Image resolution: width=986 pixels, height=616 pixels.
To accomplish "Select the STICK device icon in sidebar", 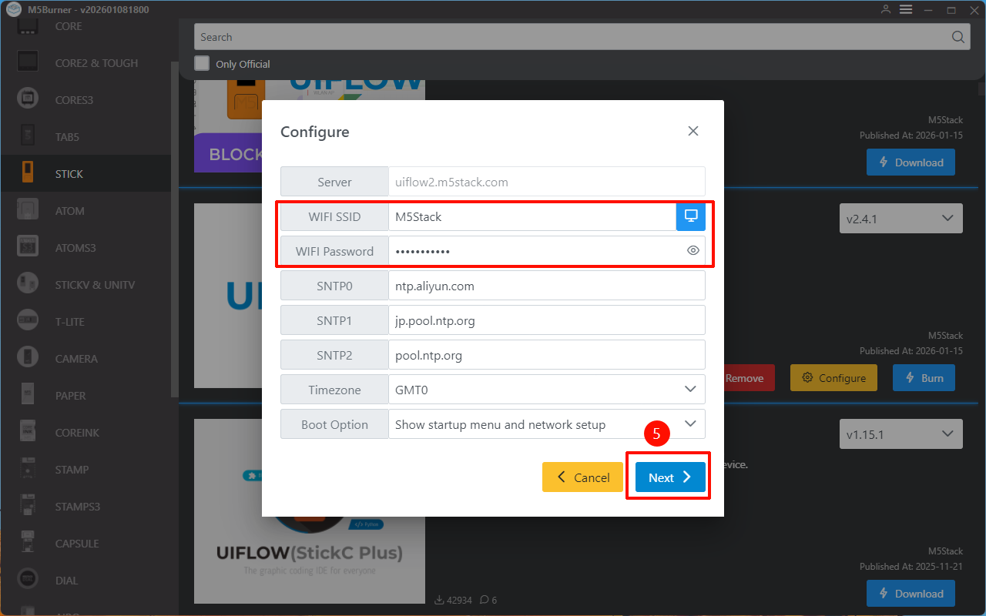I will pos(28,173).
